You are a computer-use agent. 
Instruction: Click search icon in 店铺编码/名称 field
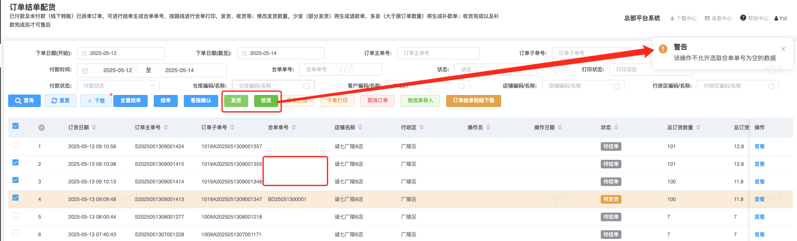pos(616,86)
